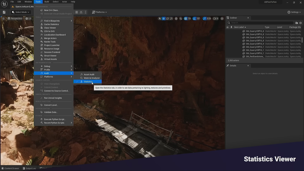Open camera speed setting showing 4
The image size is (304, 171).
tap(216, 18)
